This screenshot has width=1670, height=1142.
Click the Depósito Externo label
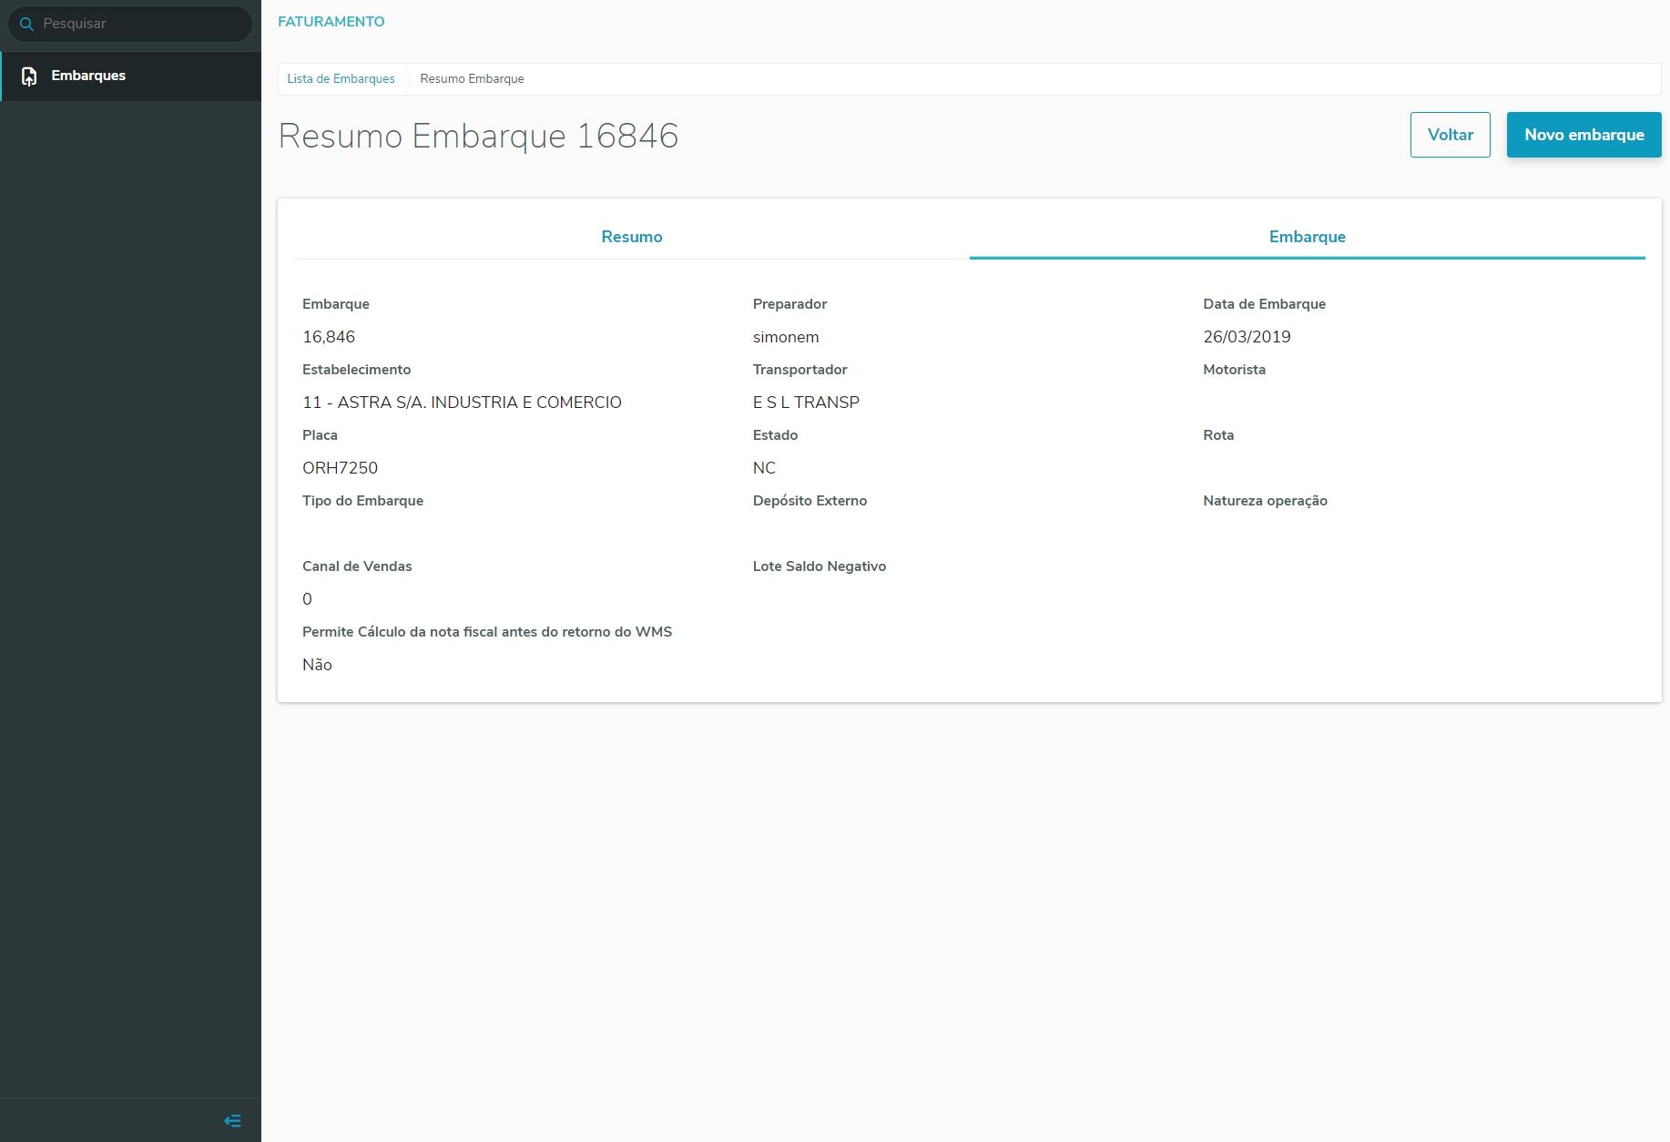coord(810,501)
